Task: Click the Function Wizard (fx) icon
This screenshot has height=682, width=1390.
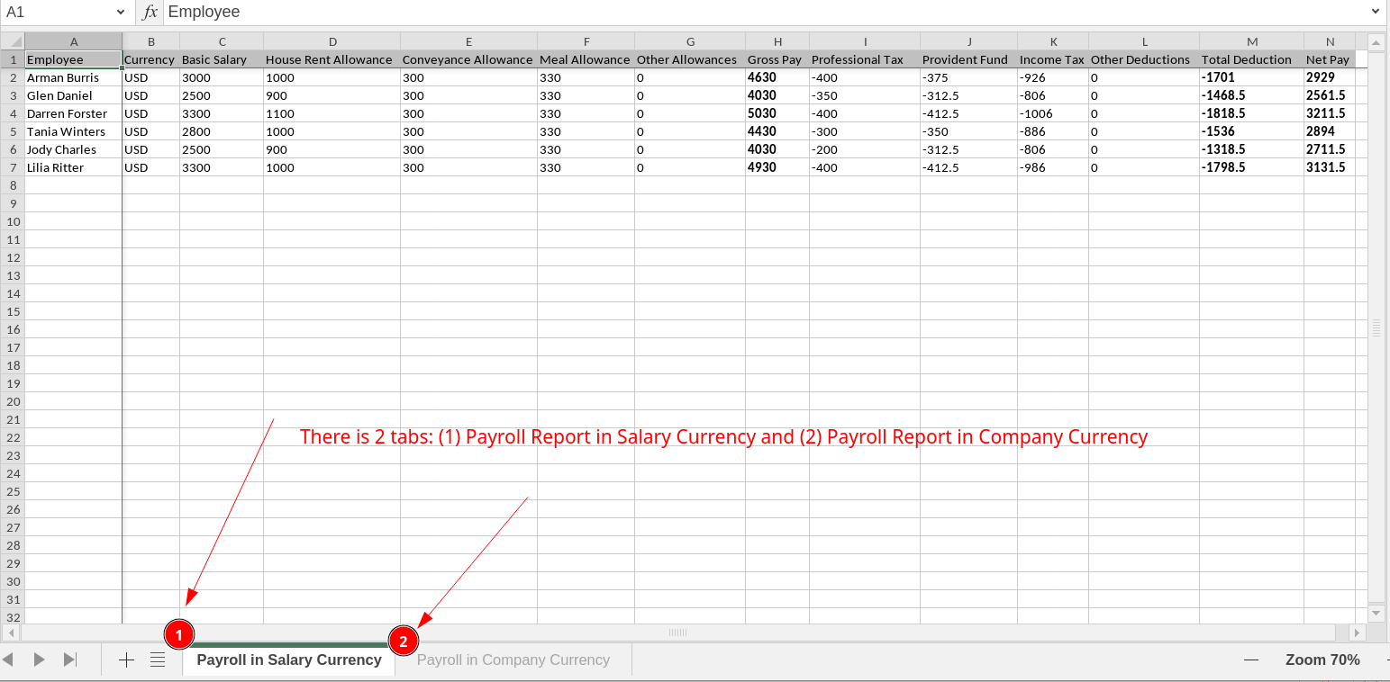Action: (x=149, y=12)
